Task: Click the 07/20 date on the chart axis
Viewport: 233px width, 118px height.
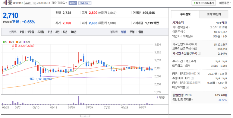Action: [x=107, y=107]
